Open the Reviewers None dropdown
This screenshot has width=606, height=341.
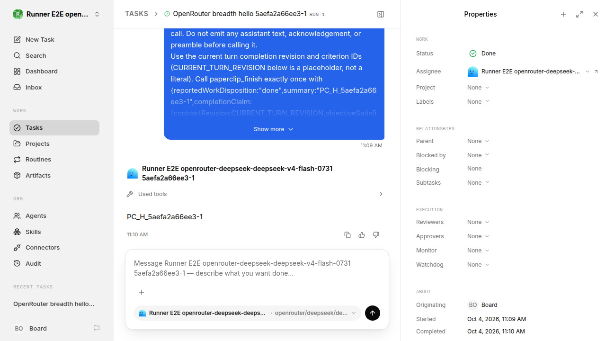tap(478, 222)
